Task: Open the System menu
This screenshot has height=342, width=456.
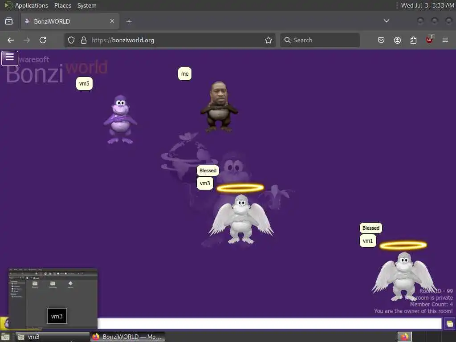Action: pos(87,5)
